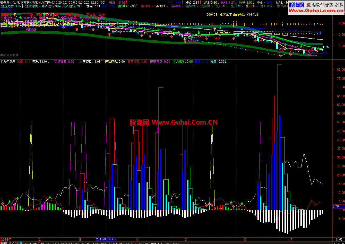The width and height of the screenshot is (345, 244).
Task: Open the CCI indicator tab
Action: click(x=141, y=243)
